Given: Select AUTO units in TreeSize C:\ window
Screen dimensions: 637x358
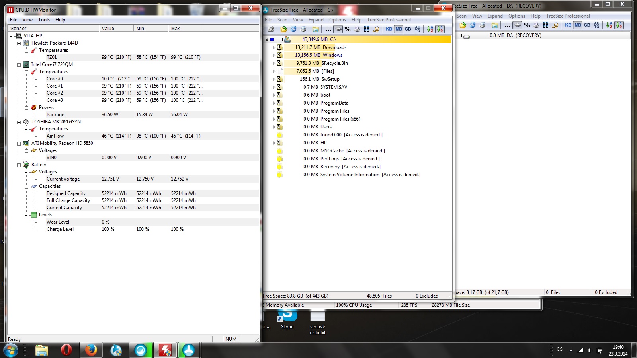Looking at the screenshot, I should 418,29.
